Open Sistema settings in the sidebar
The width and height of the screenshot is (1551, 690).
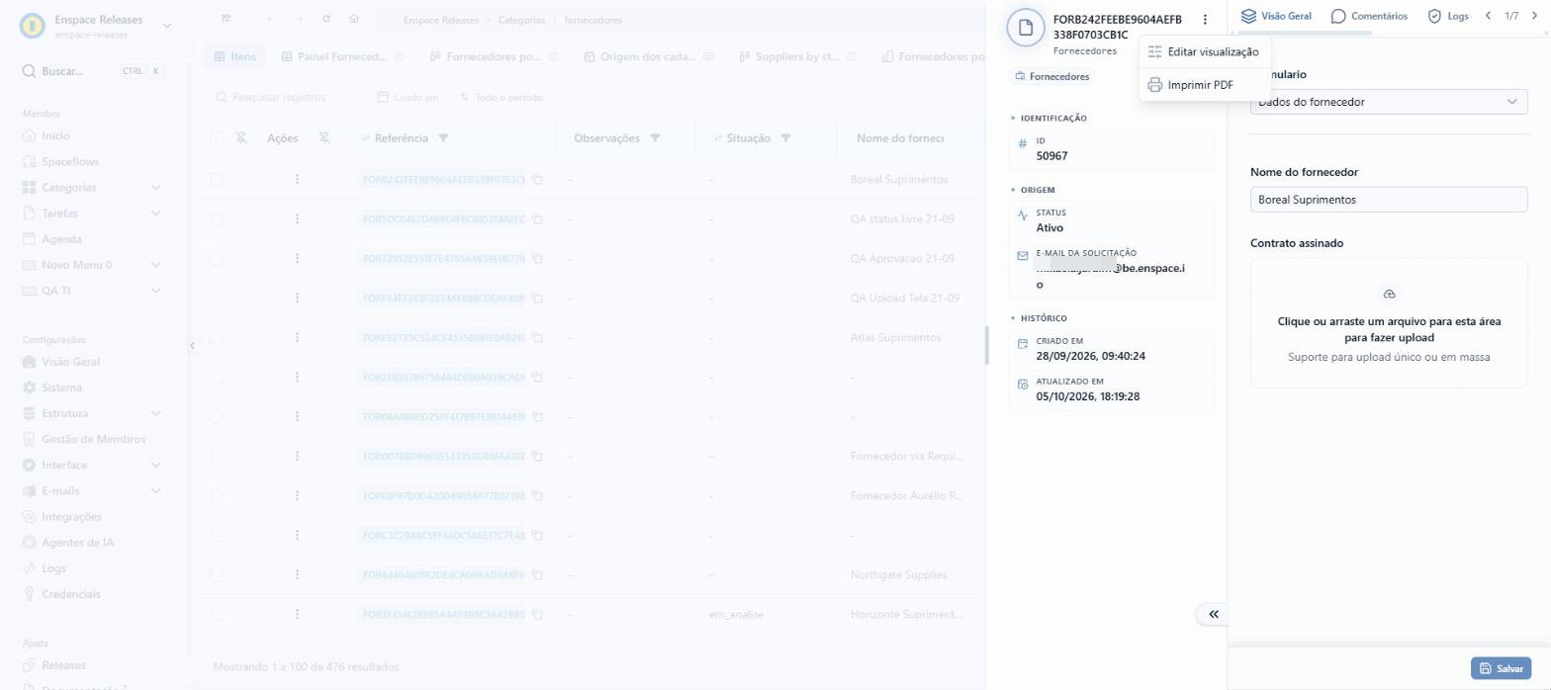tap(61, 388)
